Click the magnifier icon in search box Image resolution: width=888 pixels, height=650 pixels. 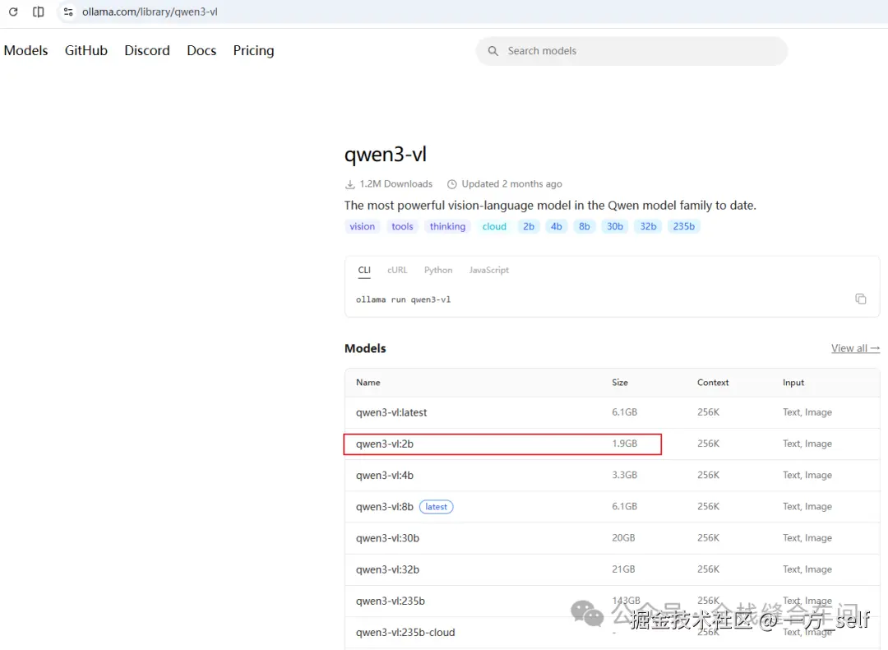(x=493, y=51)
